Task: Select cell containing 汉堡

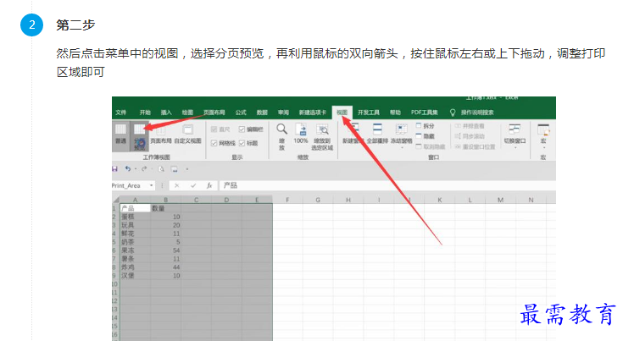Action: pyautogui.click(x=136, y=276)
